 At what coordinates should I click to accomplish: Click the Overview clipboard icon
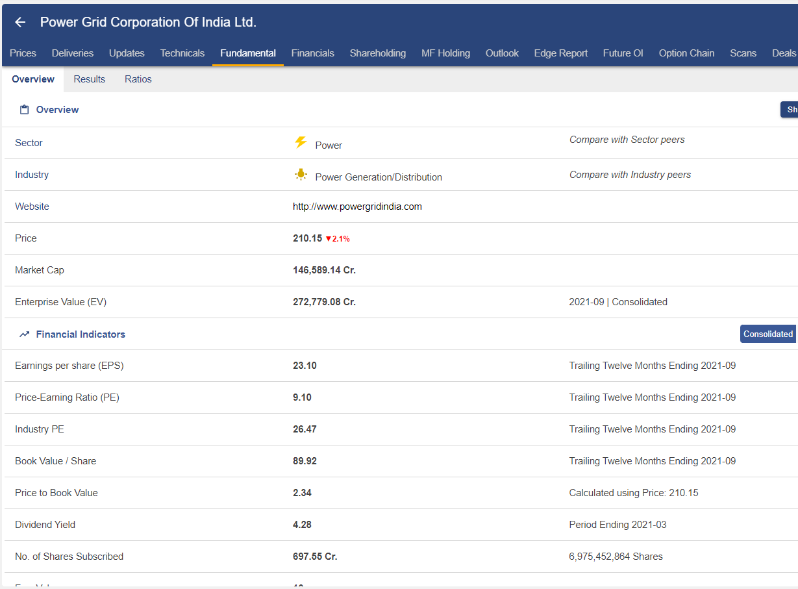coord(24,110)
